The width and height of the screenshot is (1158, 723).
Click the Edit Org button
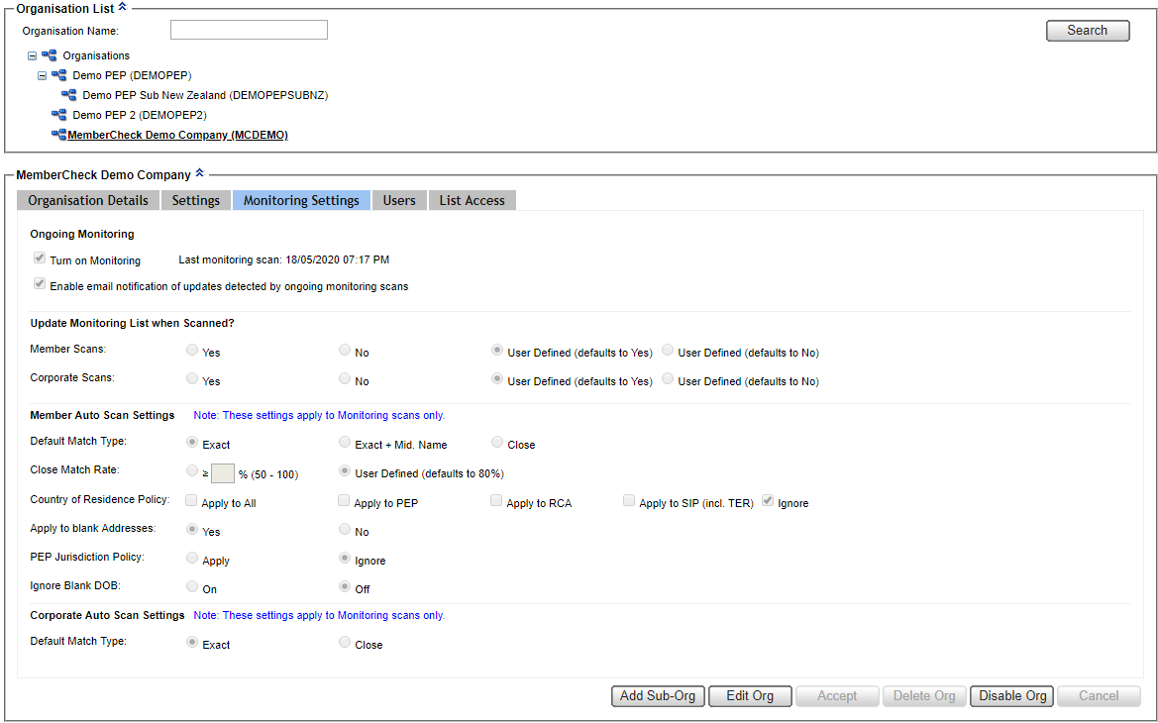750,695
